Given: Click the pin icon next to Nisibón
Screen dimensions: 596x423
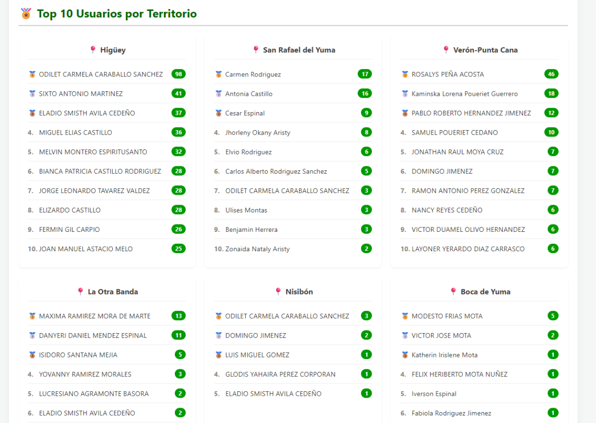Looking at the screenshot, I should coord(278,291).
